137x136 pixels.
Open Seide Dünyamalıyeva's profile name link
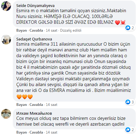click(35, 6)
